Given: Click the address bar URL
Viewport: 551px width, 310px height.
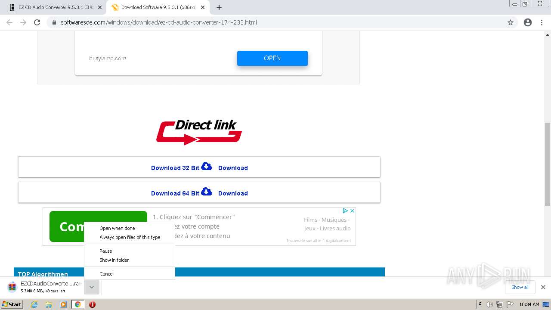Looking at the screenshot, I should point(159,22).
